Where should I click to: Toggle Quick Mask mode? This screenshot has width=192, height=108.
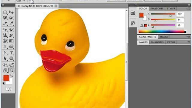coord(8,89)
